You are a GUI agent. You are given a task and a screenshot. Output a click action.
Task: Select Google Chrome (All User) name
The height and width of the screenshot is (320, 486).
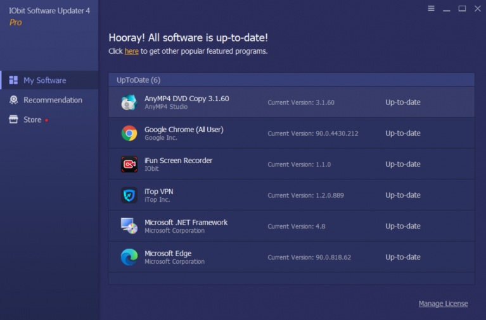(x=184, y=130)
